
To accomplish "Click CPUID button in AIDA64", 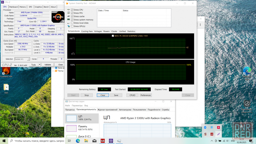I will click(132, 95).
